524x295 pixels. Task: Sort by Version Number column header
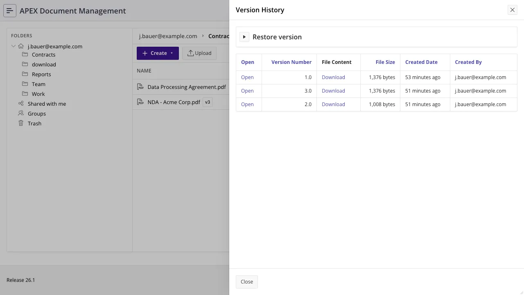[x=291, y=62]
